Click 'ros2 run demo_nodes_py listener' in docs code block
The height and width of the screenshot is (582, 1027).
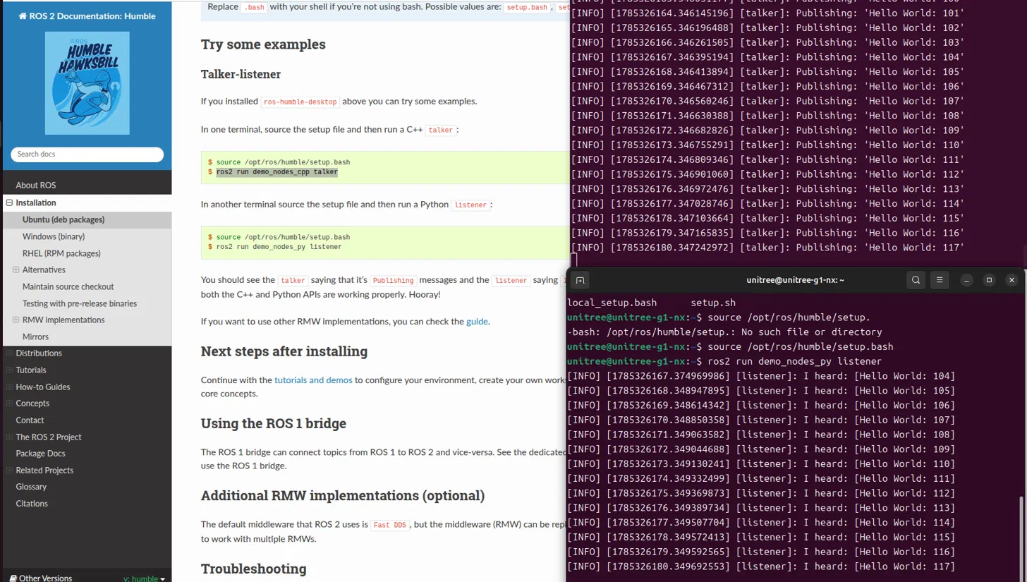[279, 247]
